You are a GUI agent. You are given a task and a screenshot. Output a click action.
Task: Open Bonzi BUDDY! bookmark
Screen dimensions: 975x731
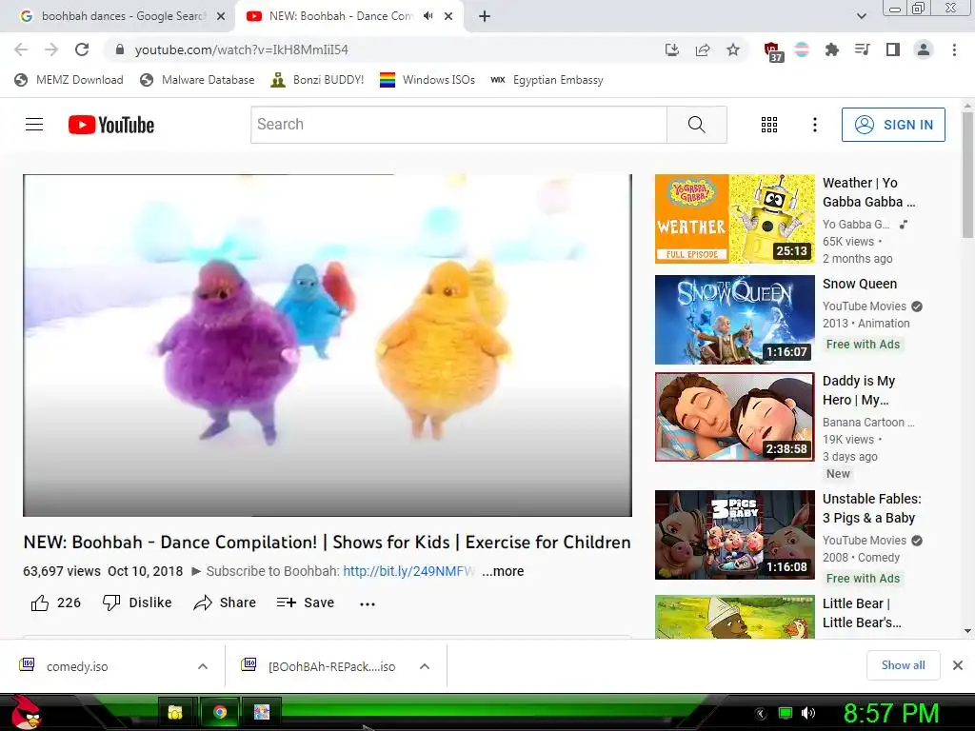coord(317,80)
